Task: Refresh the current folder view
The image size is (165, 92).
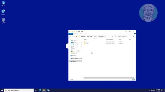Action: (115, 37)
